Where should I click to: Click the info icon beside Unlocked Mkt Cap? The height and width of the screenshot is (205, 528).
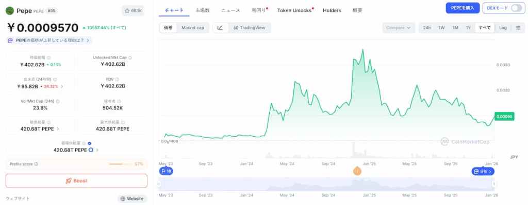130,58
